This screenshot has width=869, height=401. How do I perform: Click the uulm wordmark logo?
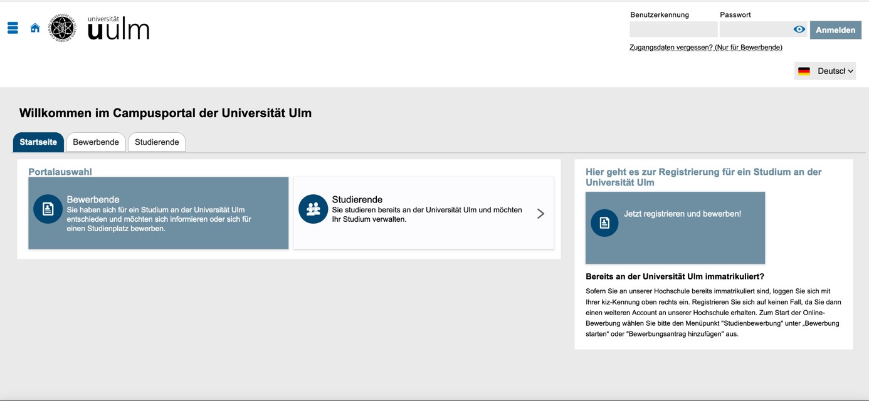pyautogui.click(x=118, y=28)
